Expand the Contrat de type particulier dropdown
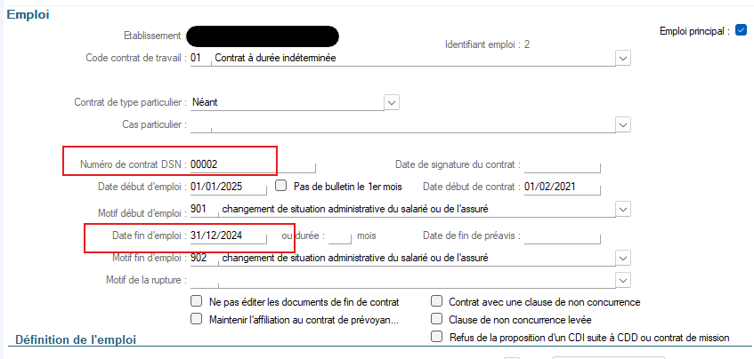This screenshot has height=359, width=754. click(392, 102)
